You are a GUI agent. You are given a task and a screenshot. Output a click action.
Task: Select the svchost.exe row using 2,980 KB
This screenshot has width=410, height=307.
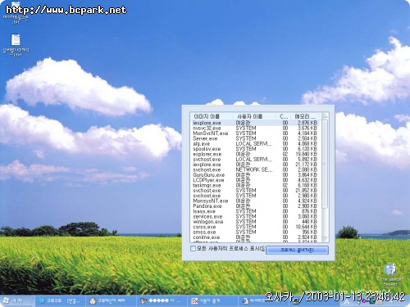(256, 196)
